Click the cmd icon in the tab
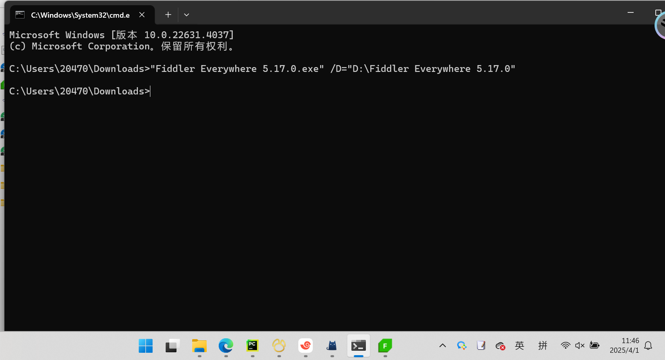Viewport: 665px width, 360px height. 20,15
